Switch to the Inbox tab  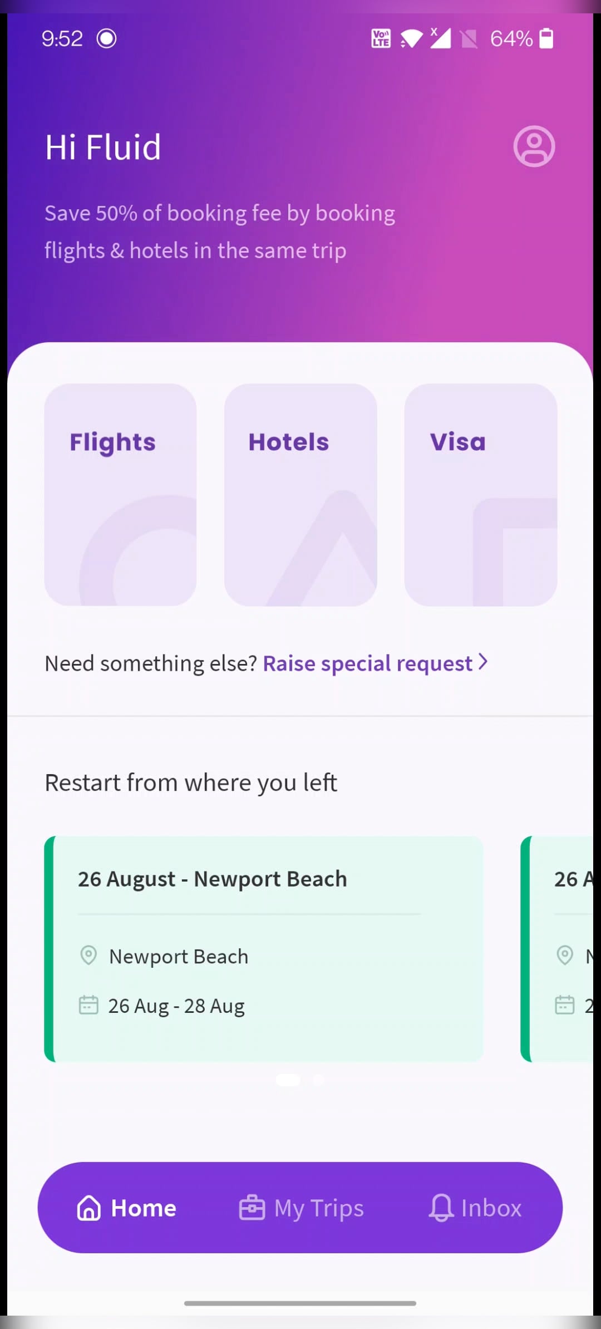pyautogui.click(x=491, y=1208)
